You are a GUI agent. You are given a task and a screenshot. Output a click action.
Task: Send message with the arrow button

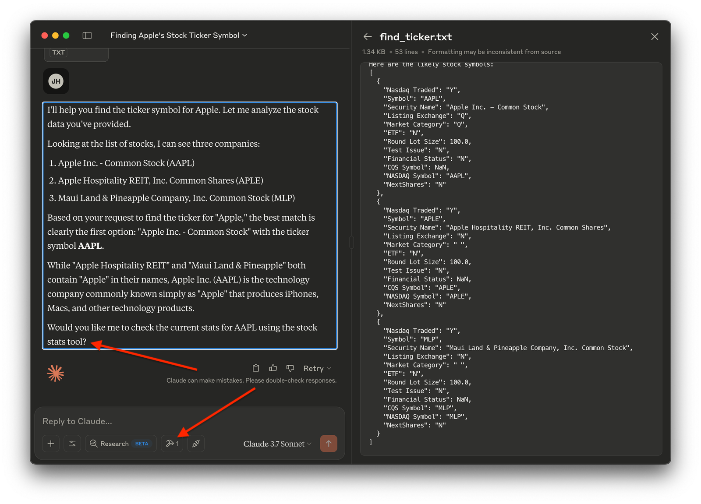(329, 444)
